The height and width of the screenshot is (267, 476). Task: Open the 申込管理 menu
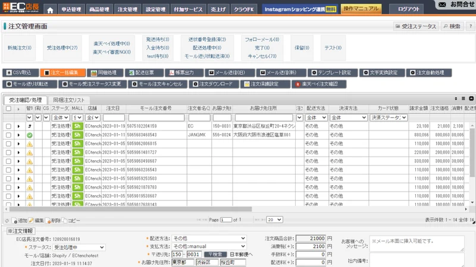click(x=71, y=9)
